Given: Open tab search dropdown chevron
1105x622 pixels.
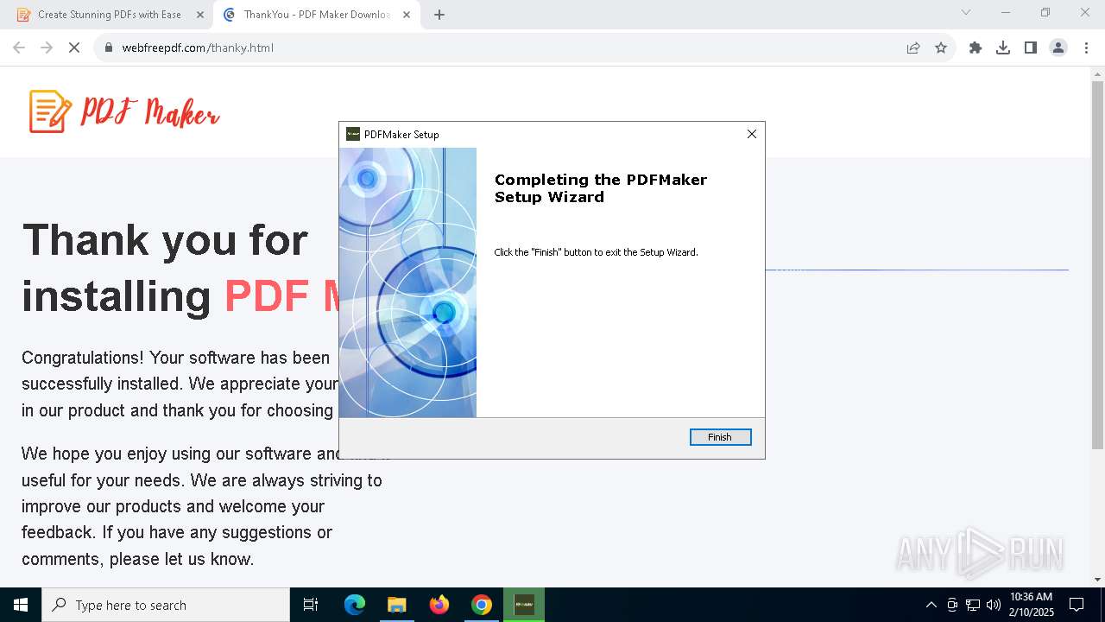Looking at the screenshot, I should (x=966, y=12).
